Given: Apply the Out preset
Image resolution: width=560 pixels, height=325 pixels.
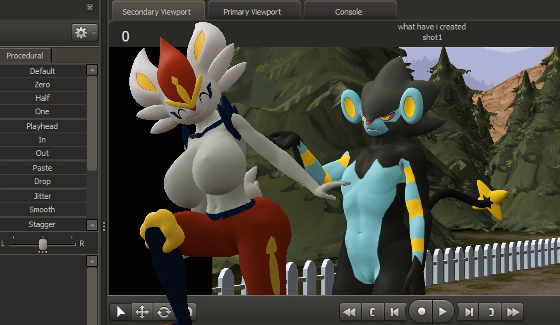Looking at the screenshot, I should (43, 153).
